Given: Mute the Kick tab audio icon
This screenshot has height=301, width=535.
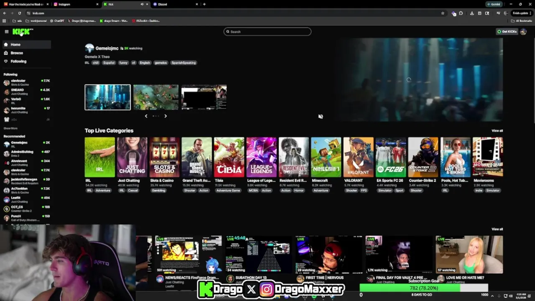Looking at the screenshot, I should click(x=142, y=4).
